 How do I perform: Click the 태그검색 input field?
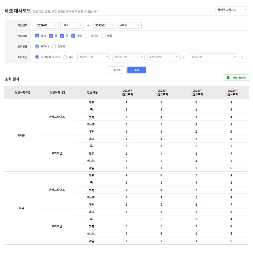pos(212,57)
